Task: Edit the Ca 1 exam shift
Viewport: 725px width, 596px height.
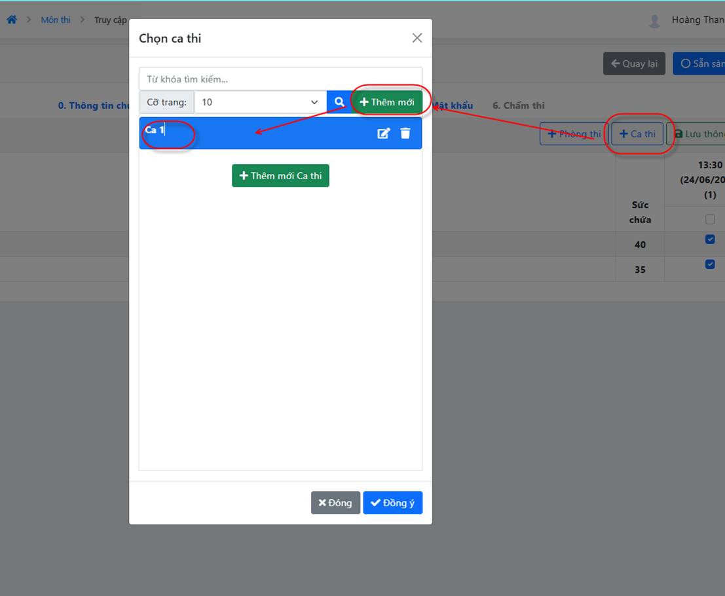Action: pyautogui.click(x=383, y=133)
